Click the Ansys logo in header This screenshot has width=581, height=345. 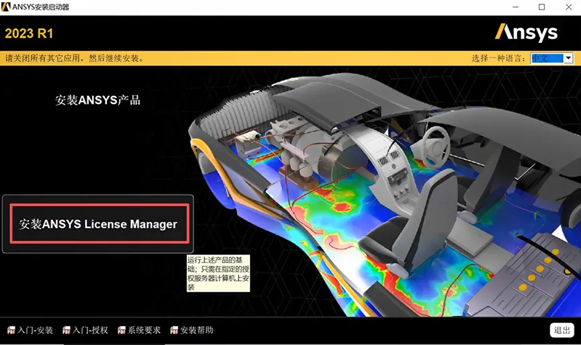(x=526, y=33)
